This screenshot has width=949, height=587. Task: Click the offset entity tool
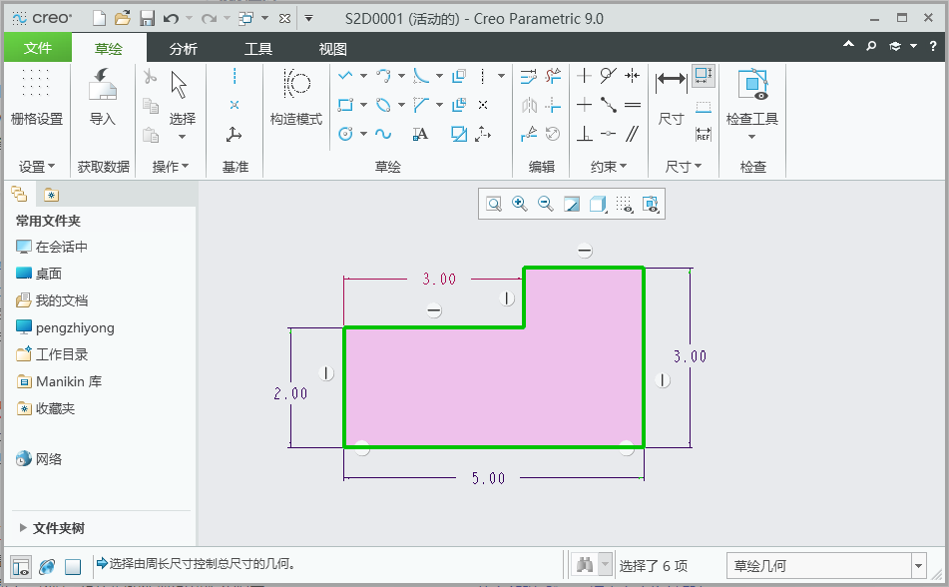click(x=459, y=76)
